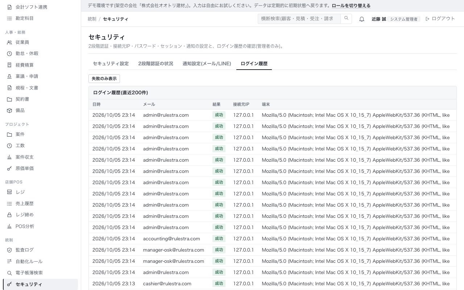This screenshot has width=464, height=290.
Task: Open 原価単価 key icon
Action: (9, 169)
